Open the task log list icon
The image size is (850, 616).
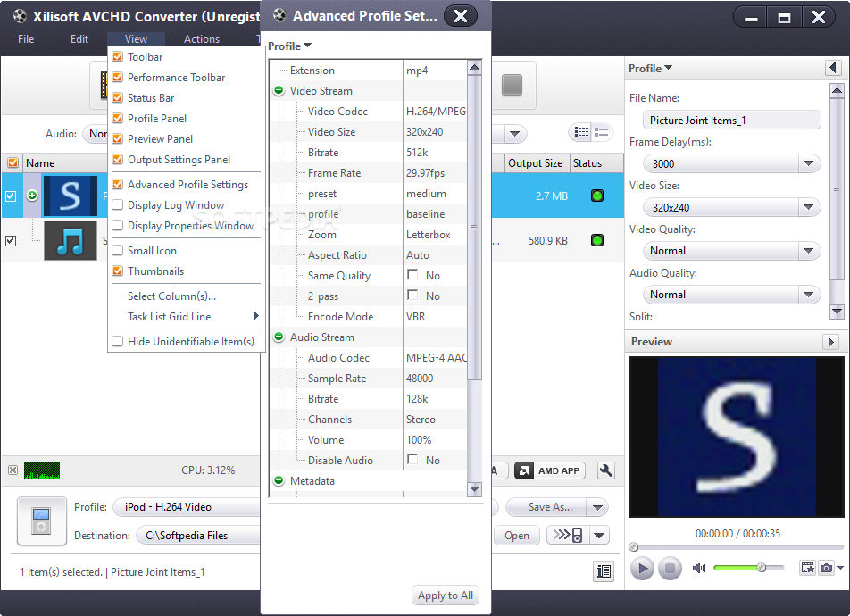(604, 571)
